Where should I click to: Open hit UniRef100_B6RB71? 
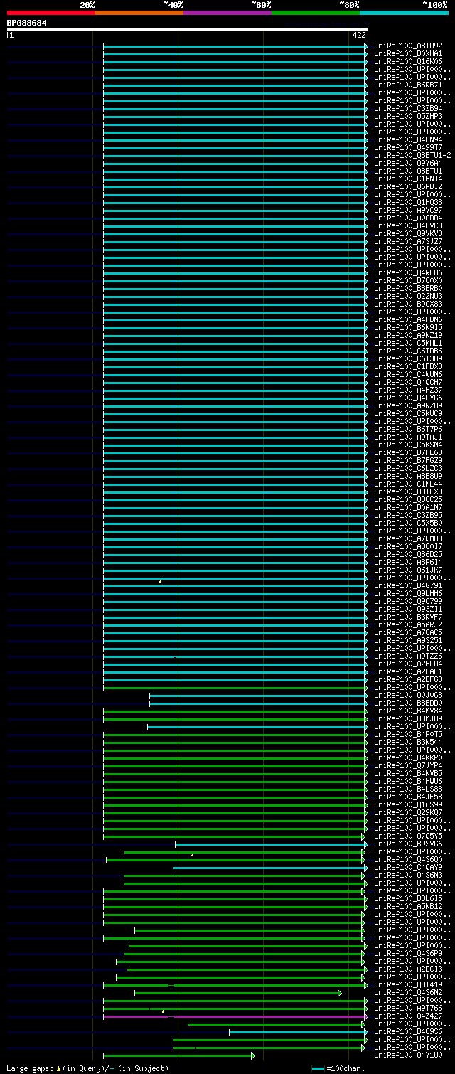pyautogui.click(x=408, y=85)
